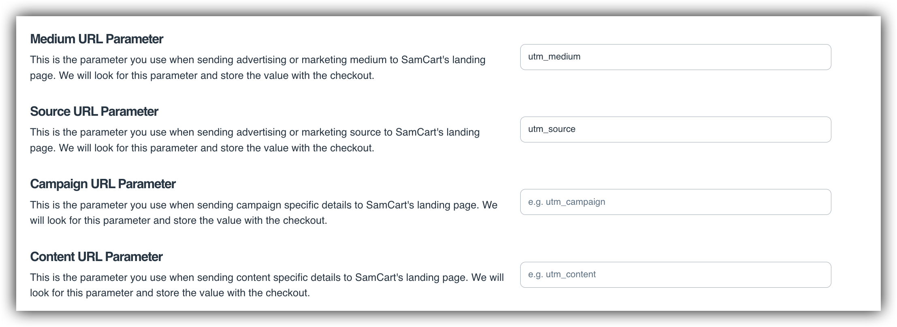Select the empty Campaign URL Parameter input
Viewport: 897px width, 327px height.
(x=675, y=202)
